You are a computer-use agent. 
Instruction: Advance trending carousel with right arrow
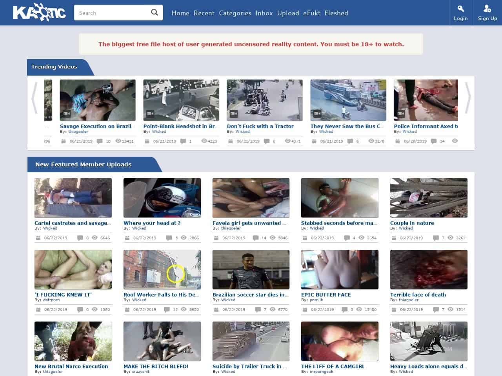pyautogui.click(x=467, y=98)
